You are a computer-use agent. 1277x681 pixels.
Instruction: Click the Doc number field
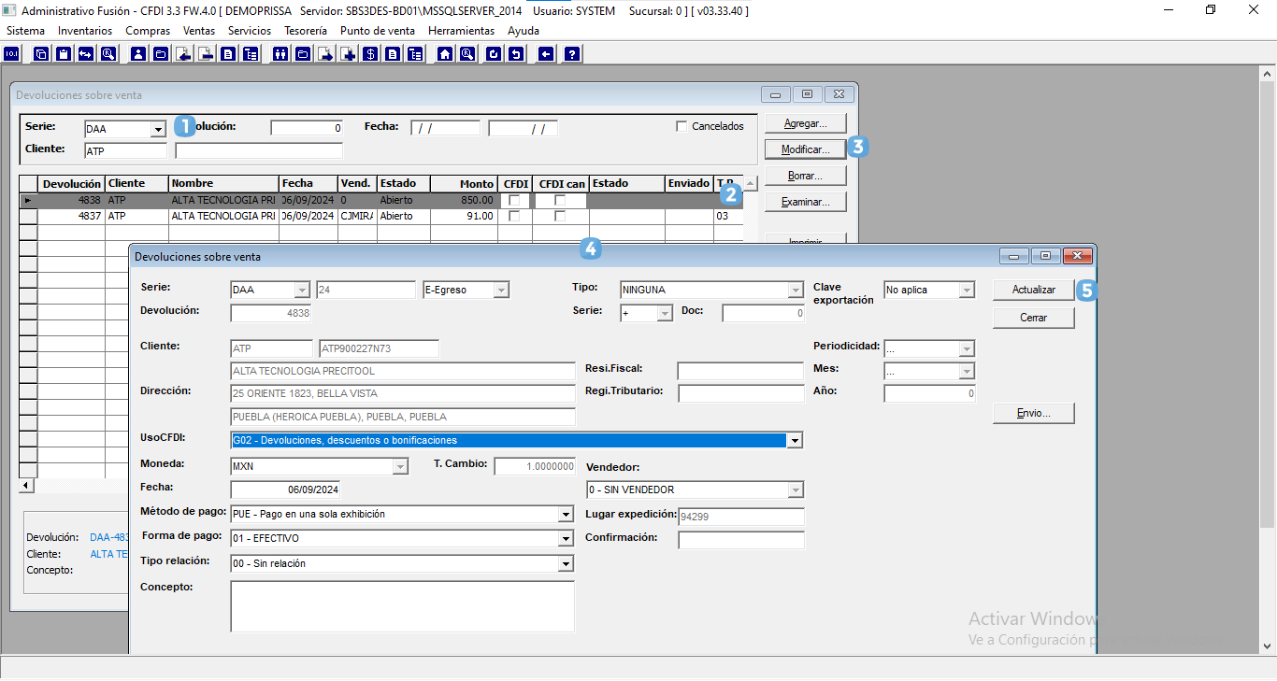[763, 314]
